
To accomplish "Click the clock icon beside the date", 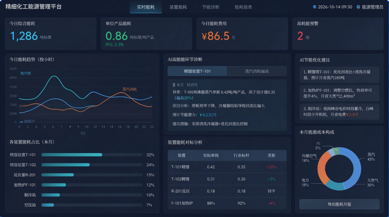I will coord(314,7).
